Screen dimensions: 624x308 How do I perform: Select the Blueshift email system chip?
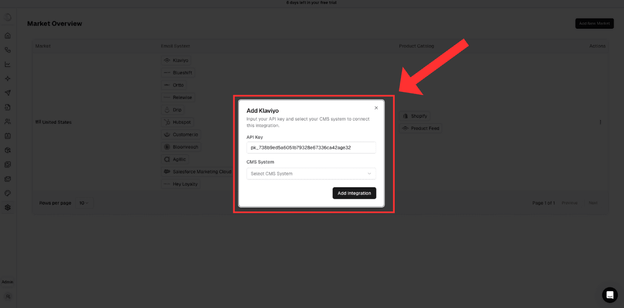pos(178,73)
